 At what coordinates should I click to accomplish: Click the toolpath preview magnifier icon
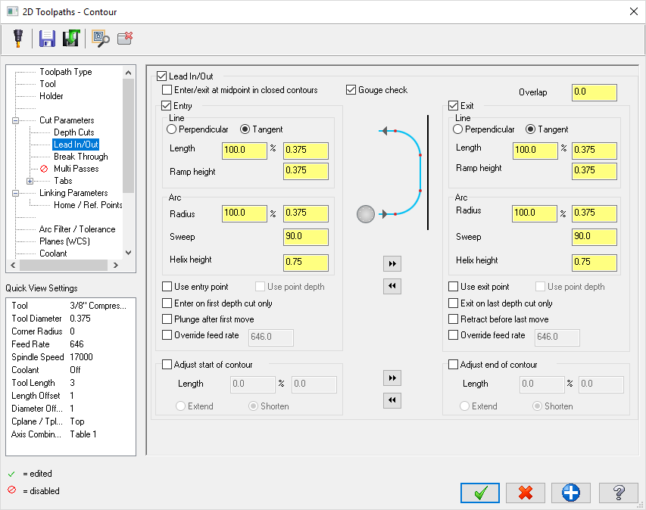point(98,38)
